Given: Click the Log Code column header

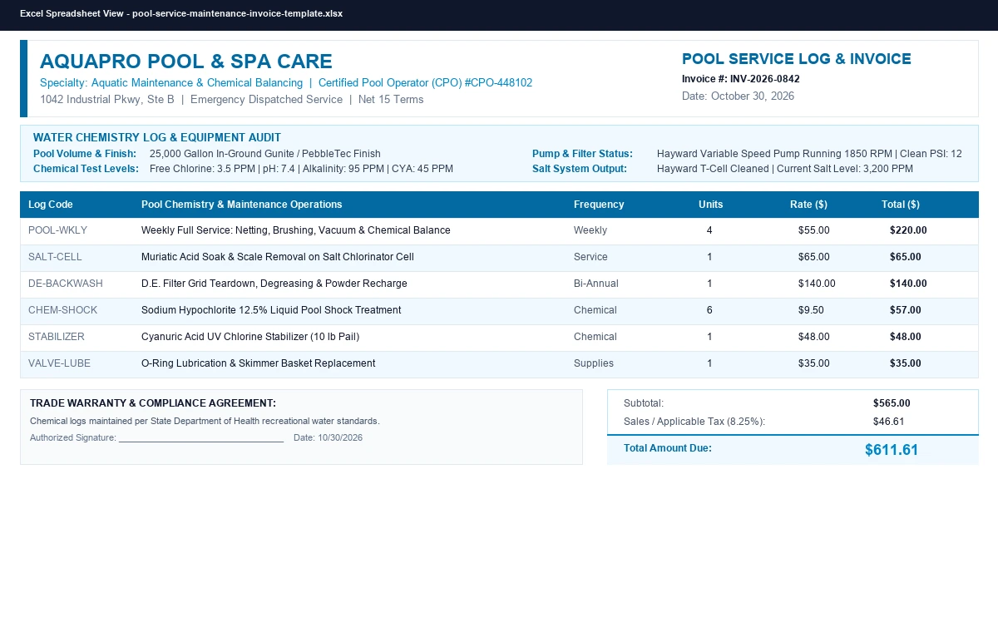Looking at the screenshot, I should tap(51, 205).
